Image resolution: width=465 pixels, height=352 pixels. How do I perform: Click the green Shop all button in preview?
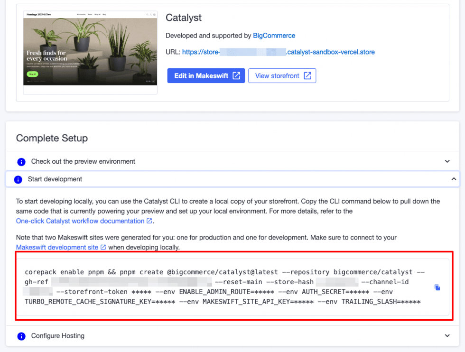click(32, 74)
